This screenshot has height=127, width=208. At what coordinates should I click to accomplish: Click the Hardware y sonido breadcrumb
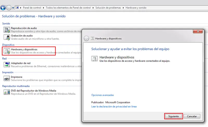point(136,8)
